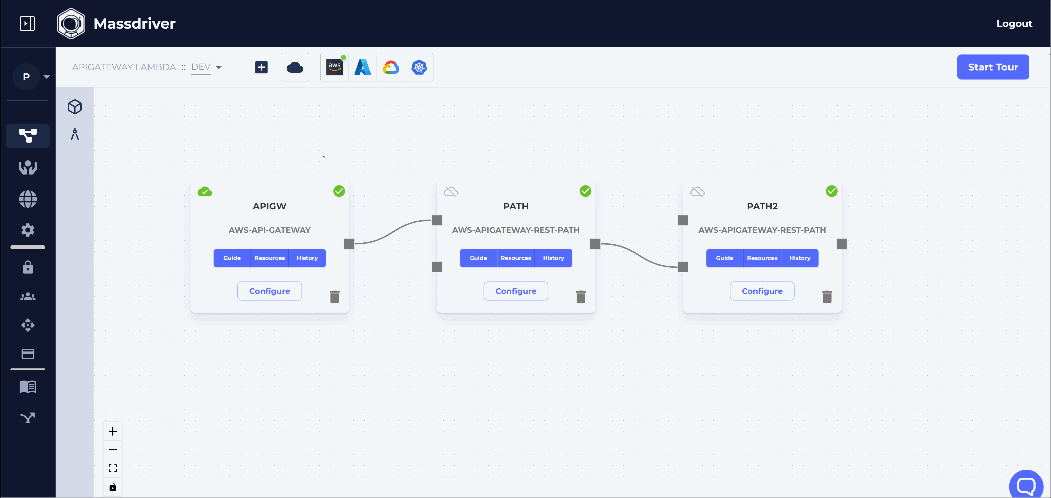Select the compass design tool icon
The width and height of the screenshot is (1051, 498).
point(75,135)
